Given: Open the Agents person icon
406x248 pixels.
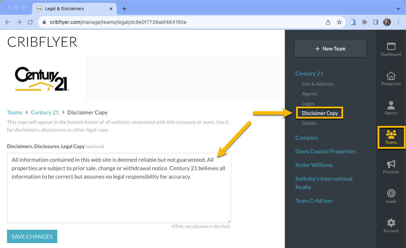Looking at the screenshot, I should (x=391, y=108).
